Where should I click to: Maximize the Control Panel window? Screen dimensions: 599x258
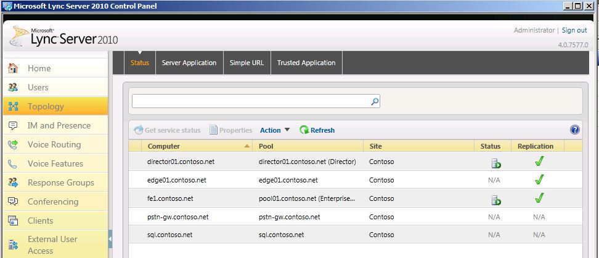577,6
